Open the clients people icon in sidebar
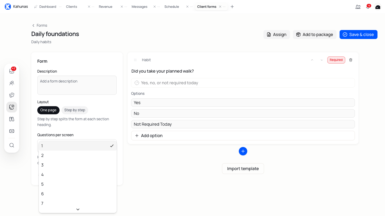385x216 pixels. tap(12, 83)
